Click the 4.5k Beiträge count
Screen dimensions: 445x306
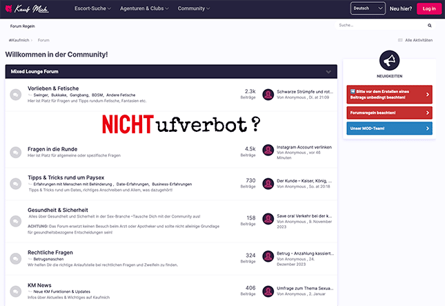[x=248, y=152]
